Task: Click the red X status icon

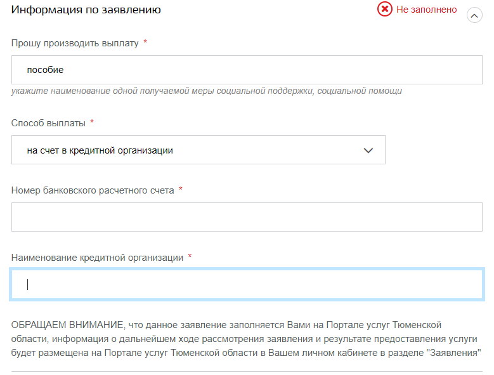Action: pos(384,10)
